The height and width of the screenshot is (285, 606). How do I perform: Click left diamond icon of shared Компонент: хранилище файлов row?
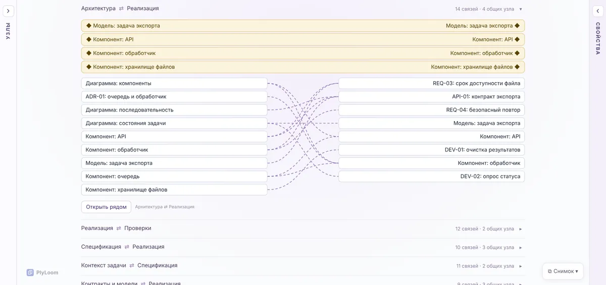click(89, 67)
